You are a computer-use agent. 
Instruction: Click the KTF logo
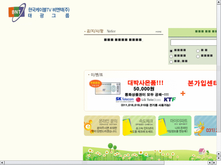click(170, 100)
